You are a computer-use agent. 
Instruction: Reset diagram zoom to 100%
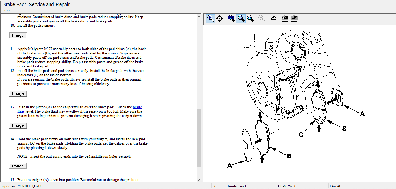(231, 19)
